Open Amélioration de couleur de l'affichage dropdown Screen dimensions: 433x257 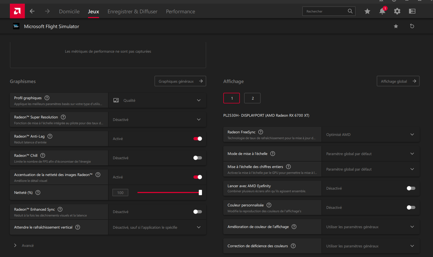371,227
